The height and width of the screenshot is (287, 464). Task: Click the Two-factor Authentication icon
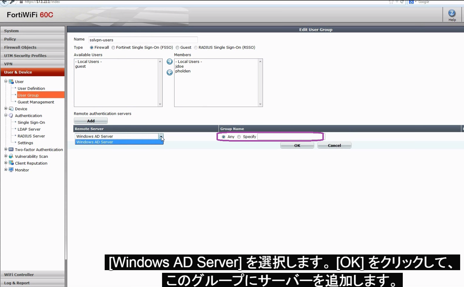click(x=11, y=150)
